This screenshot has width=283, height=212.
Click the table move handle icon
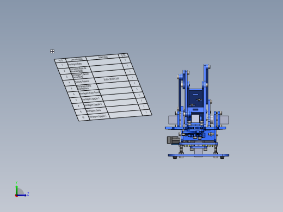(52, 52)
